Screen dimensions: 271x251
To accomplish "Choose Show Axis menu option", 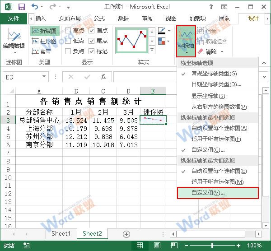I will point(218,96).
